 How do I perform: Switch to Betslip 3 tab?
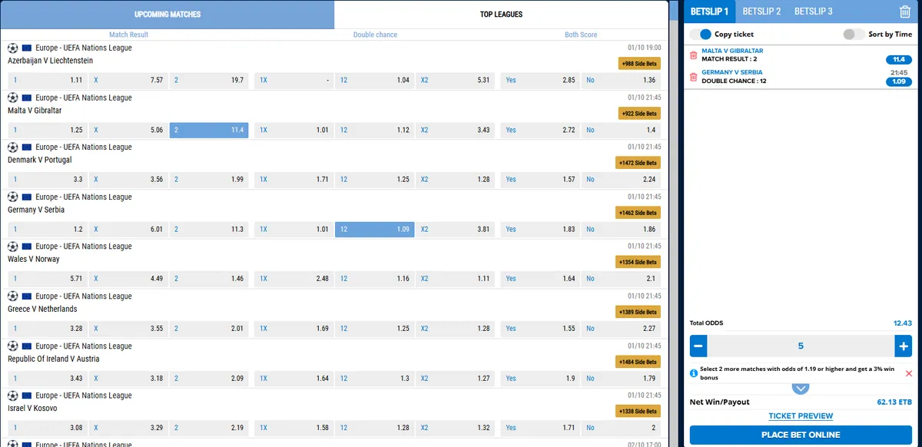coord(813,12)
